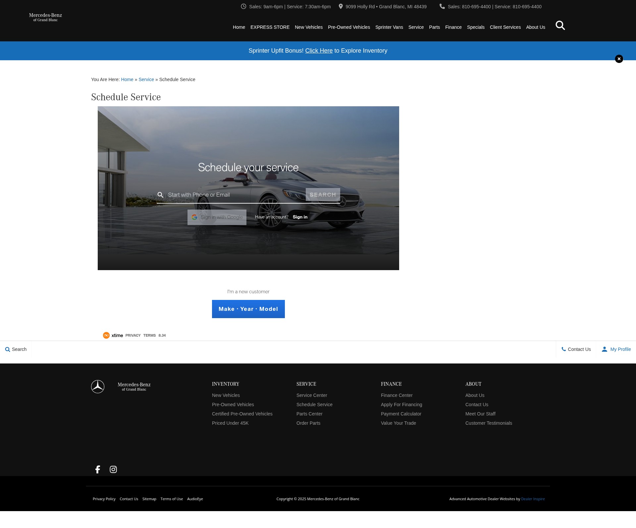Click the SEARCH button
Image resolution: width=636 pixels, height=528 pixels.
point(323,195)
